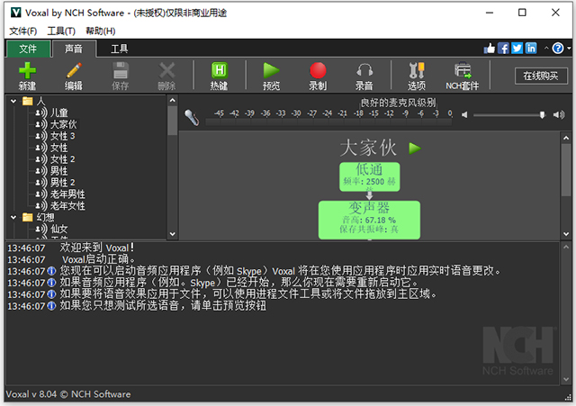Click the voice list scrollbar thumb
This screenshot has height=406, width=576.
[172, 121]
